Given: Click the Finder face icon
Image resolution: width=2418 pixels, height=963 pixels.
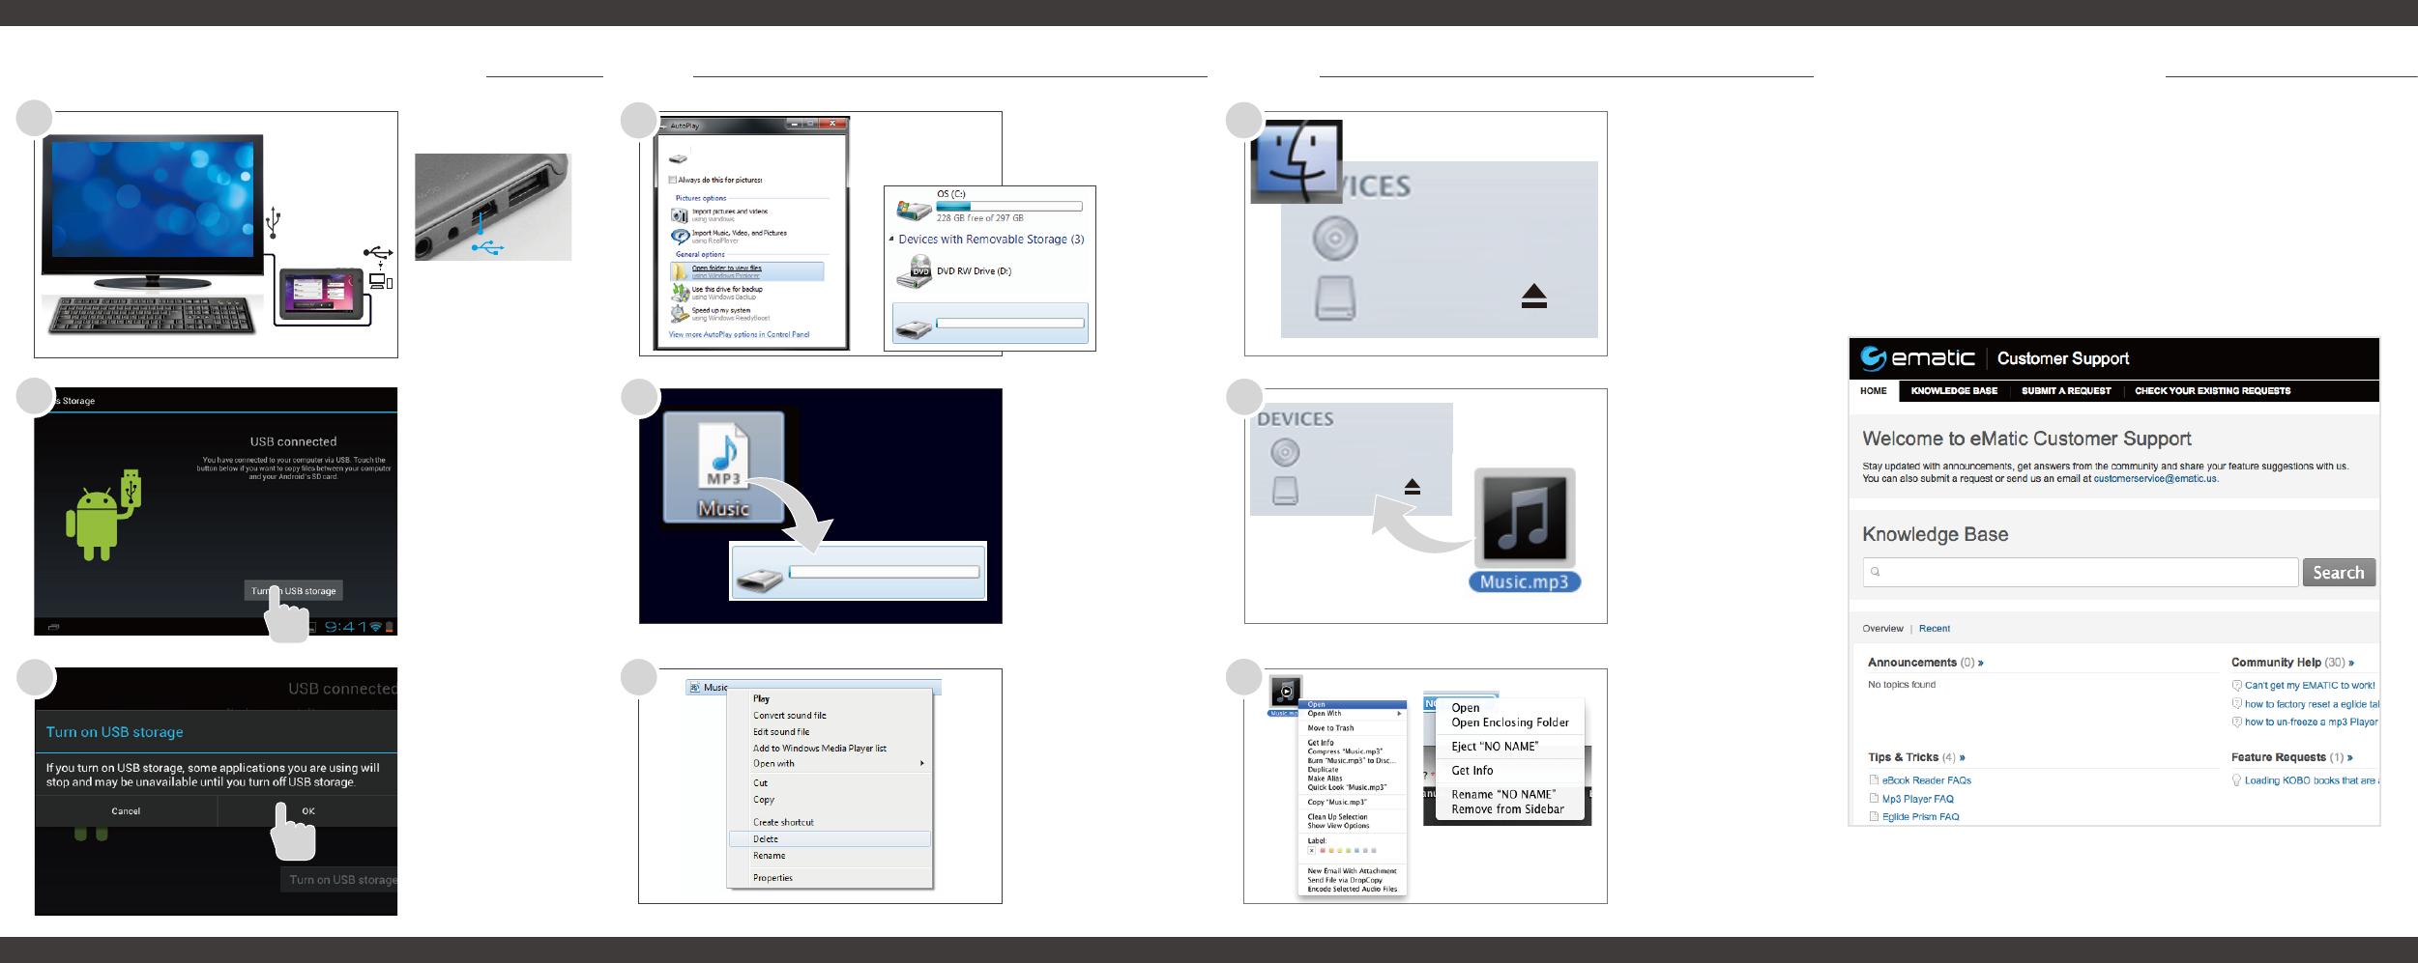Looking at the screenshot, I should pos(1296,160).
